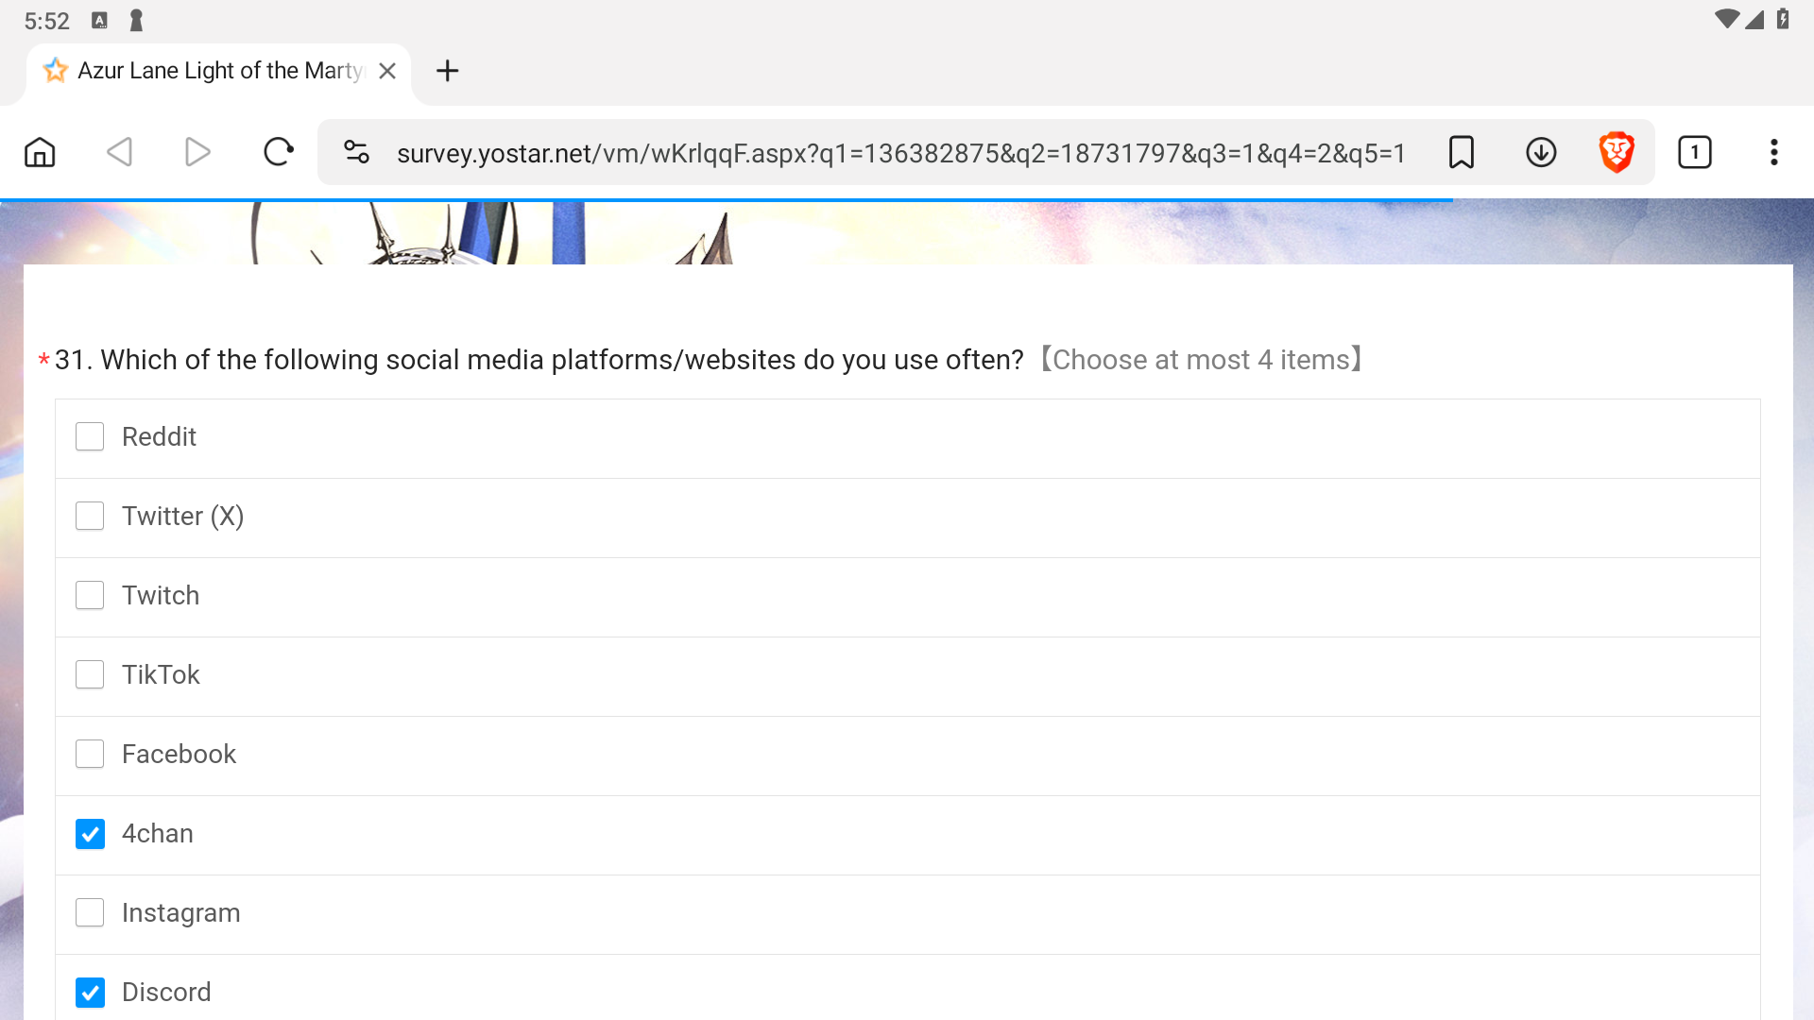1814x1020 pixels.
Task: Open site settings icon in address bar
Action: click(x=356, y=152)
